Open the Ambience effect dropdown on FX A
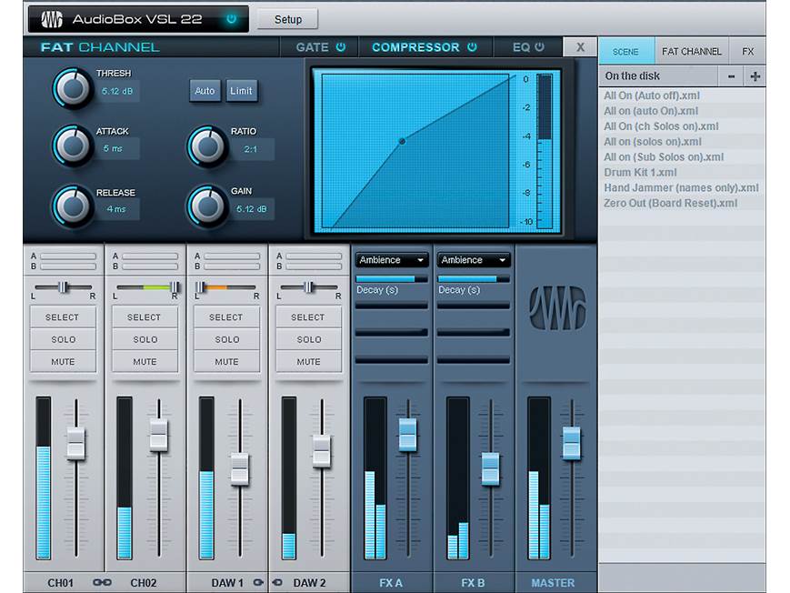 [x=391, y=259]
